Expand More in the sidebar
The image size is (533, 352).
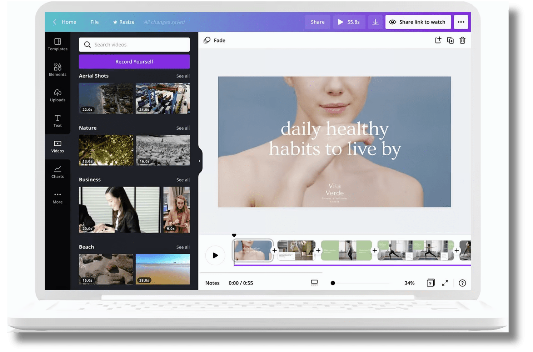58,197
